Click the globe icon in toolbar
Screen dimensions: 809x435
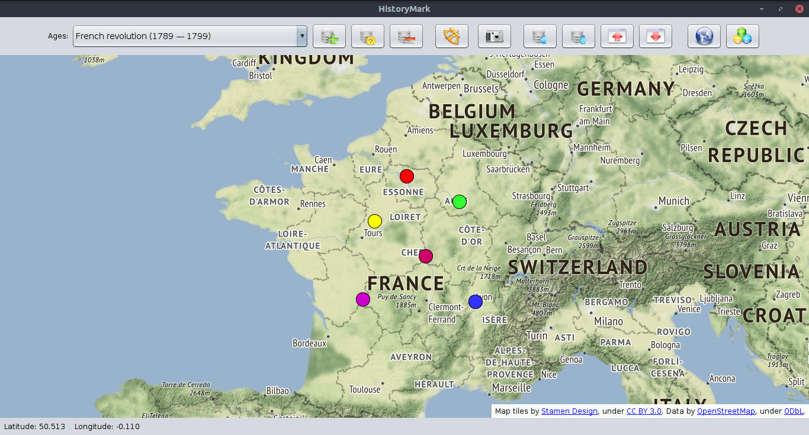pos(704,36)
